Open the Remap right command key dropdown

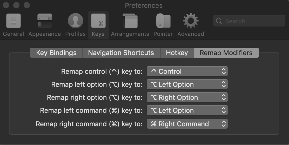pos(187,124)
